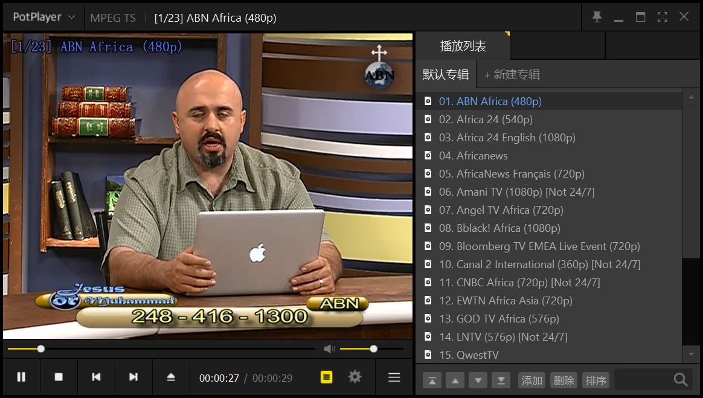Mute the audio with speaker icon
The width and height of the screenshot is (703, 398).
[330, 348]
